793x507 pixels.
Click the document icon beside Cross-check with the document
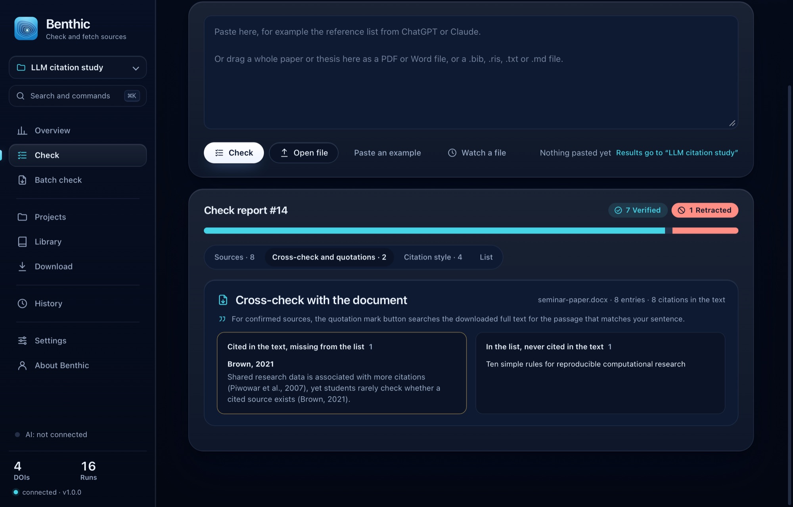[223, 300]
